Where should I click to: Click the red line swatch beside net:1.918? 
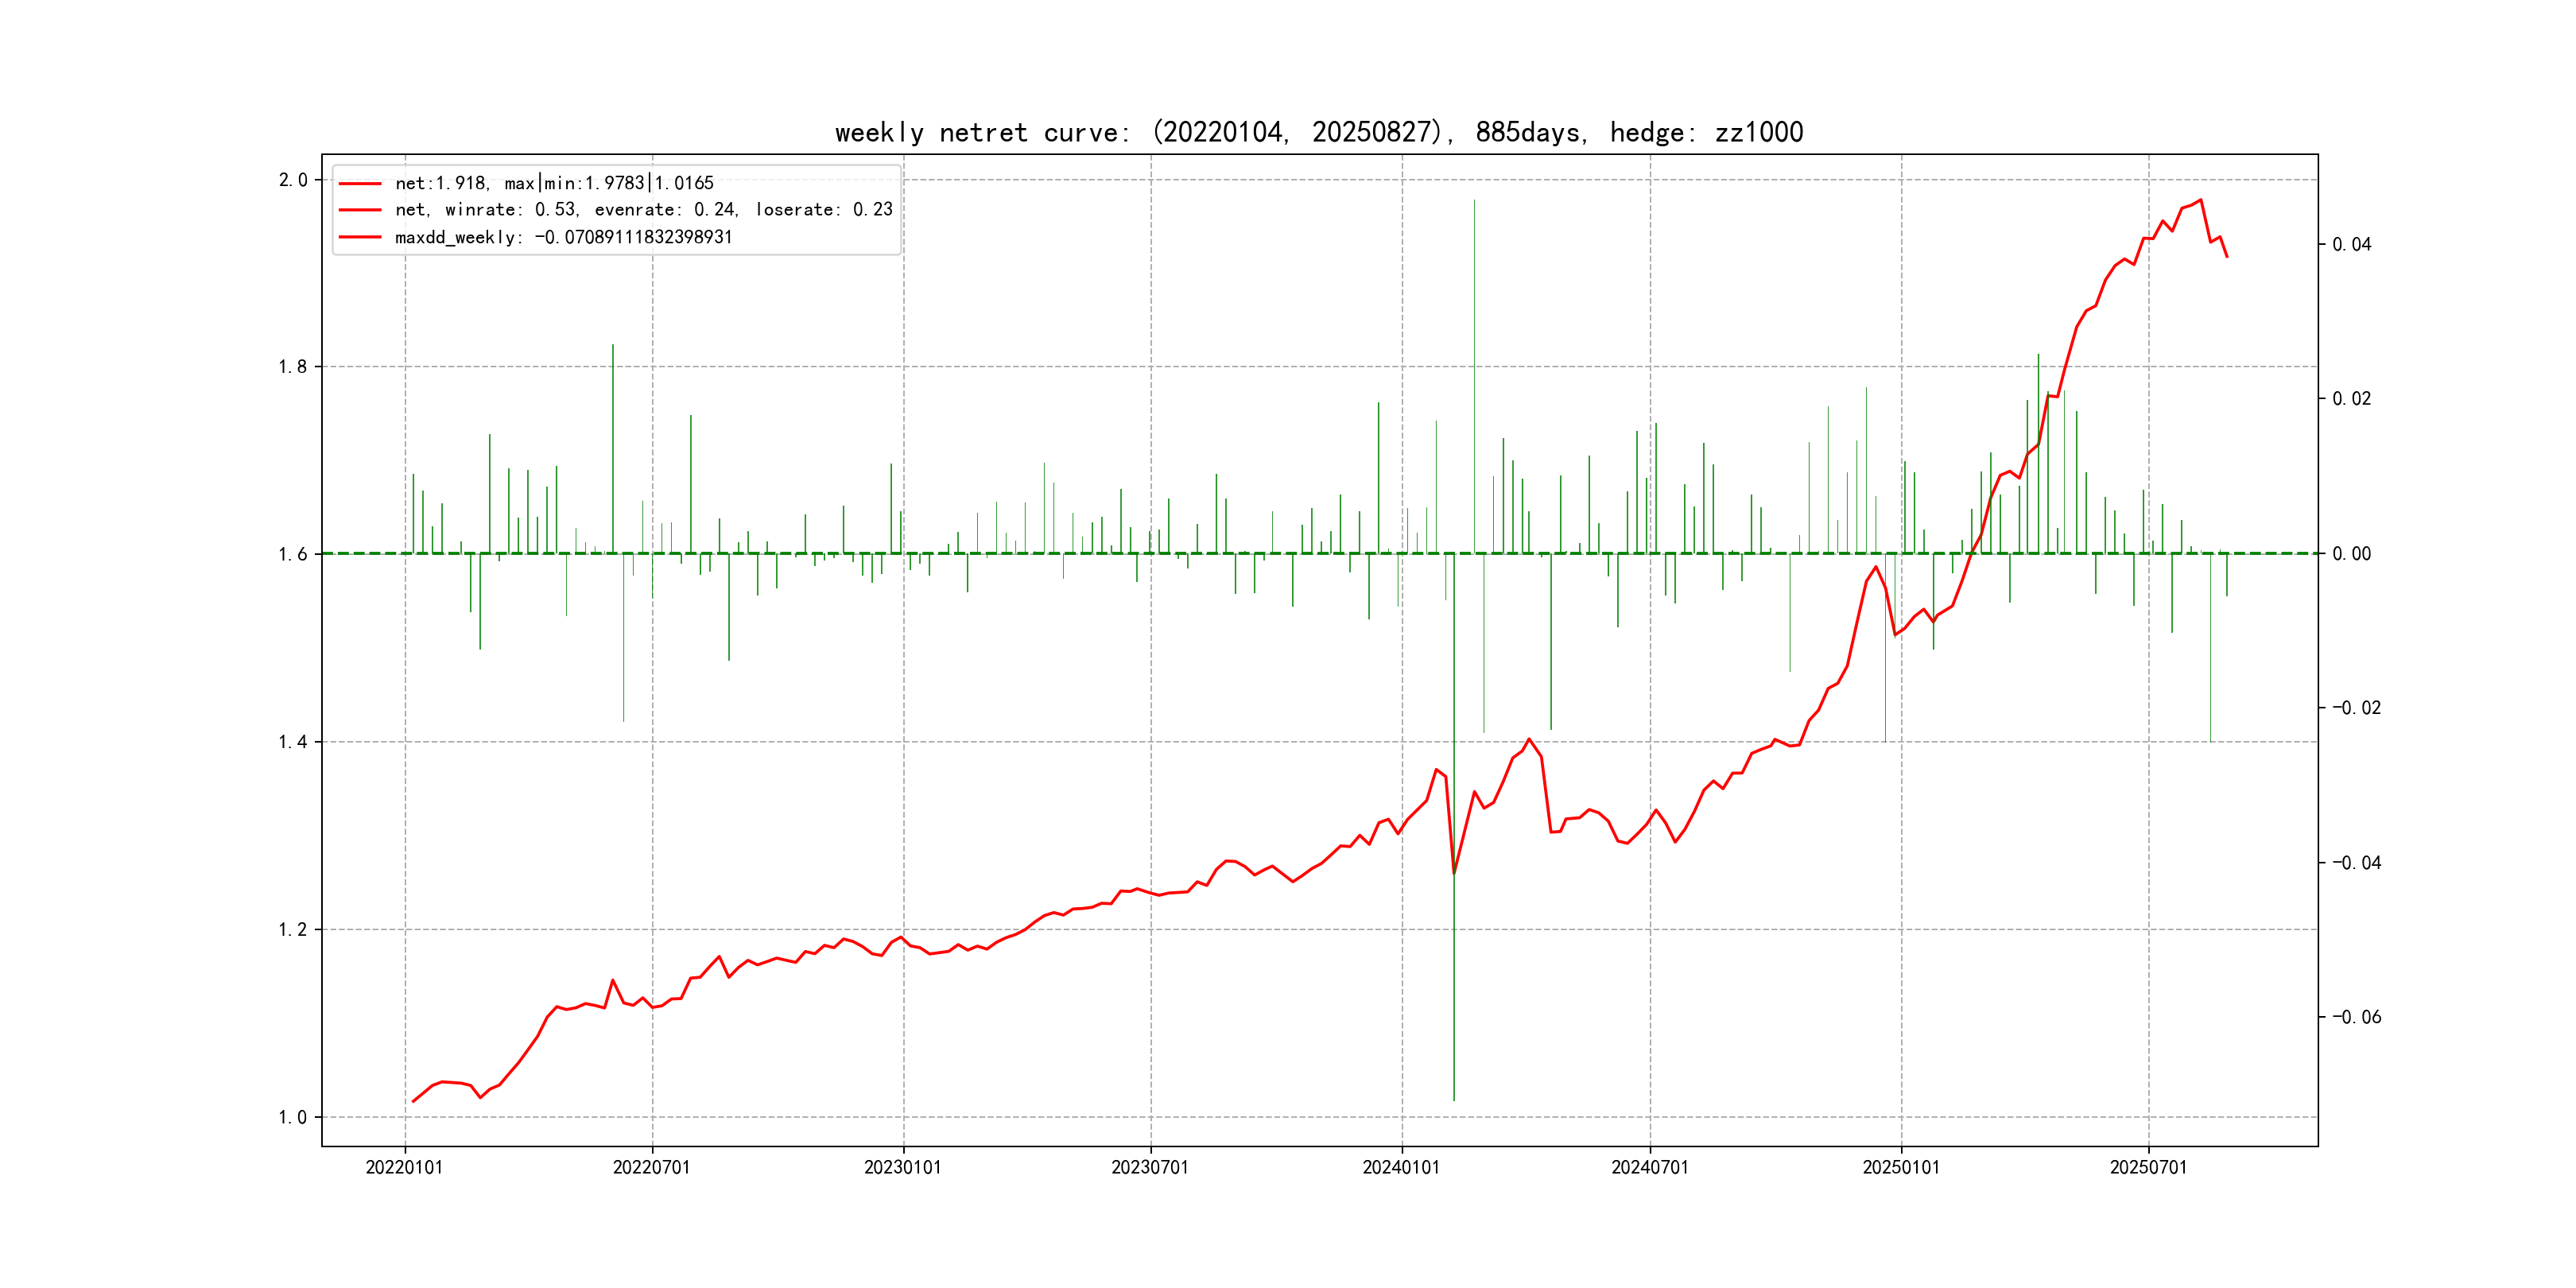360,183
